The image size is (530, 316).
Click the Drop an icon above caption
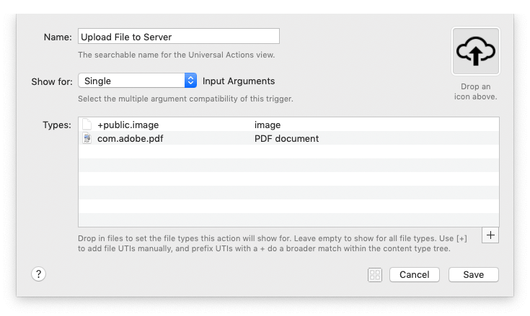tap(475, 91)
